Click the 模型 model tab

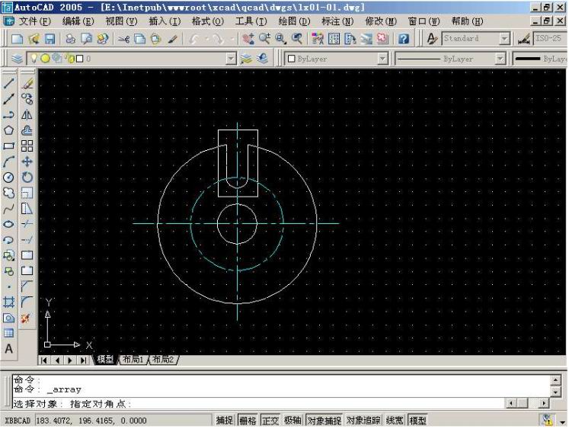(105, 360)
